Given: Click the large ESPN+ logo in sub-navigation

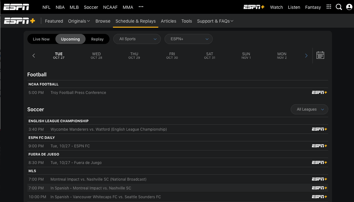Looking at the screenshot, I should tap(20, 21).
